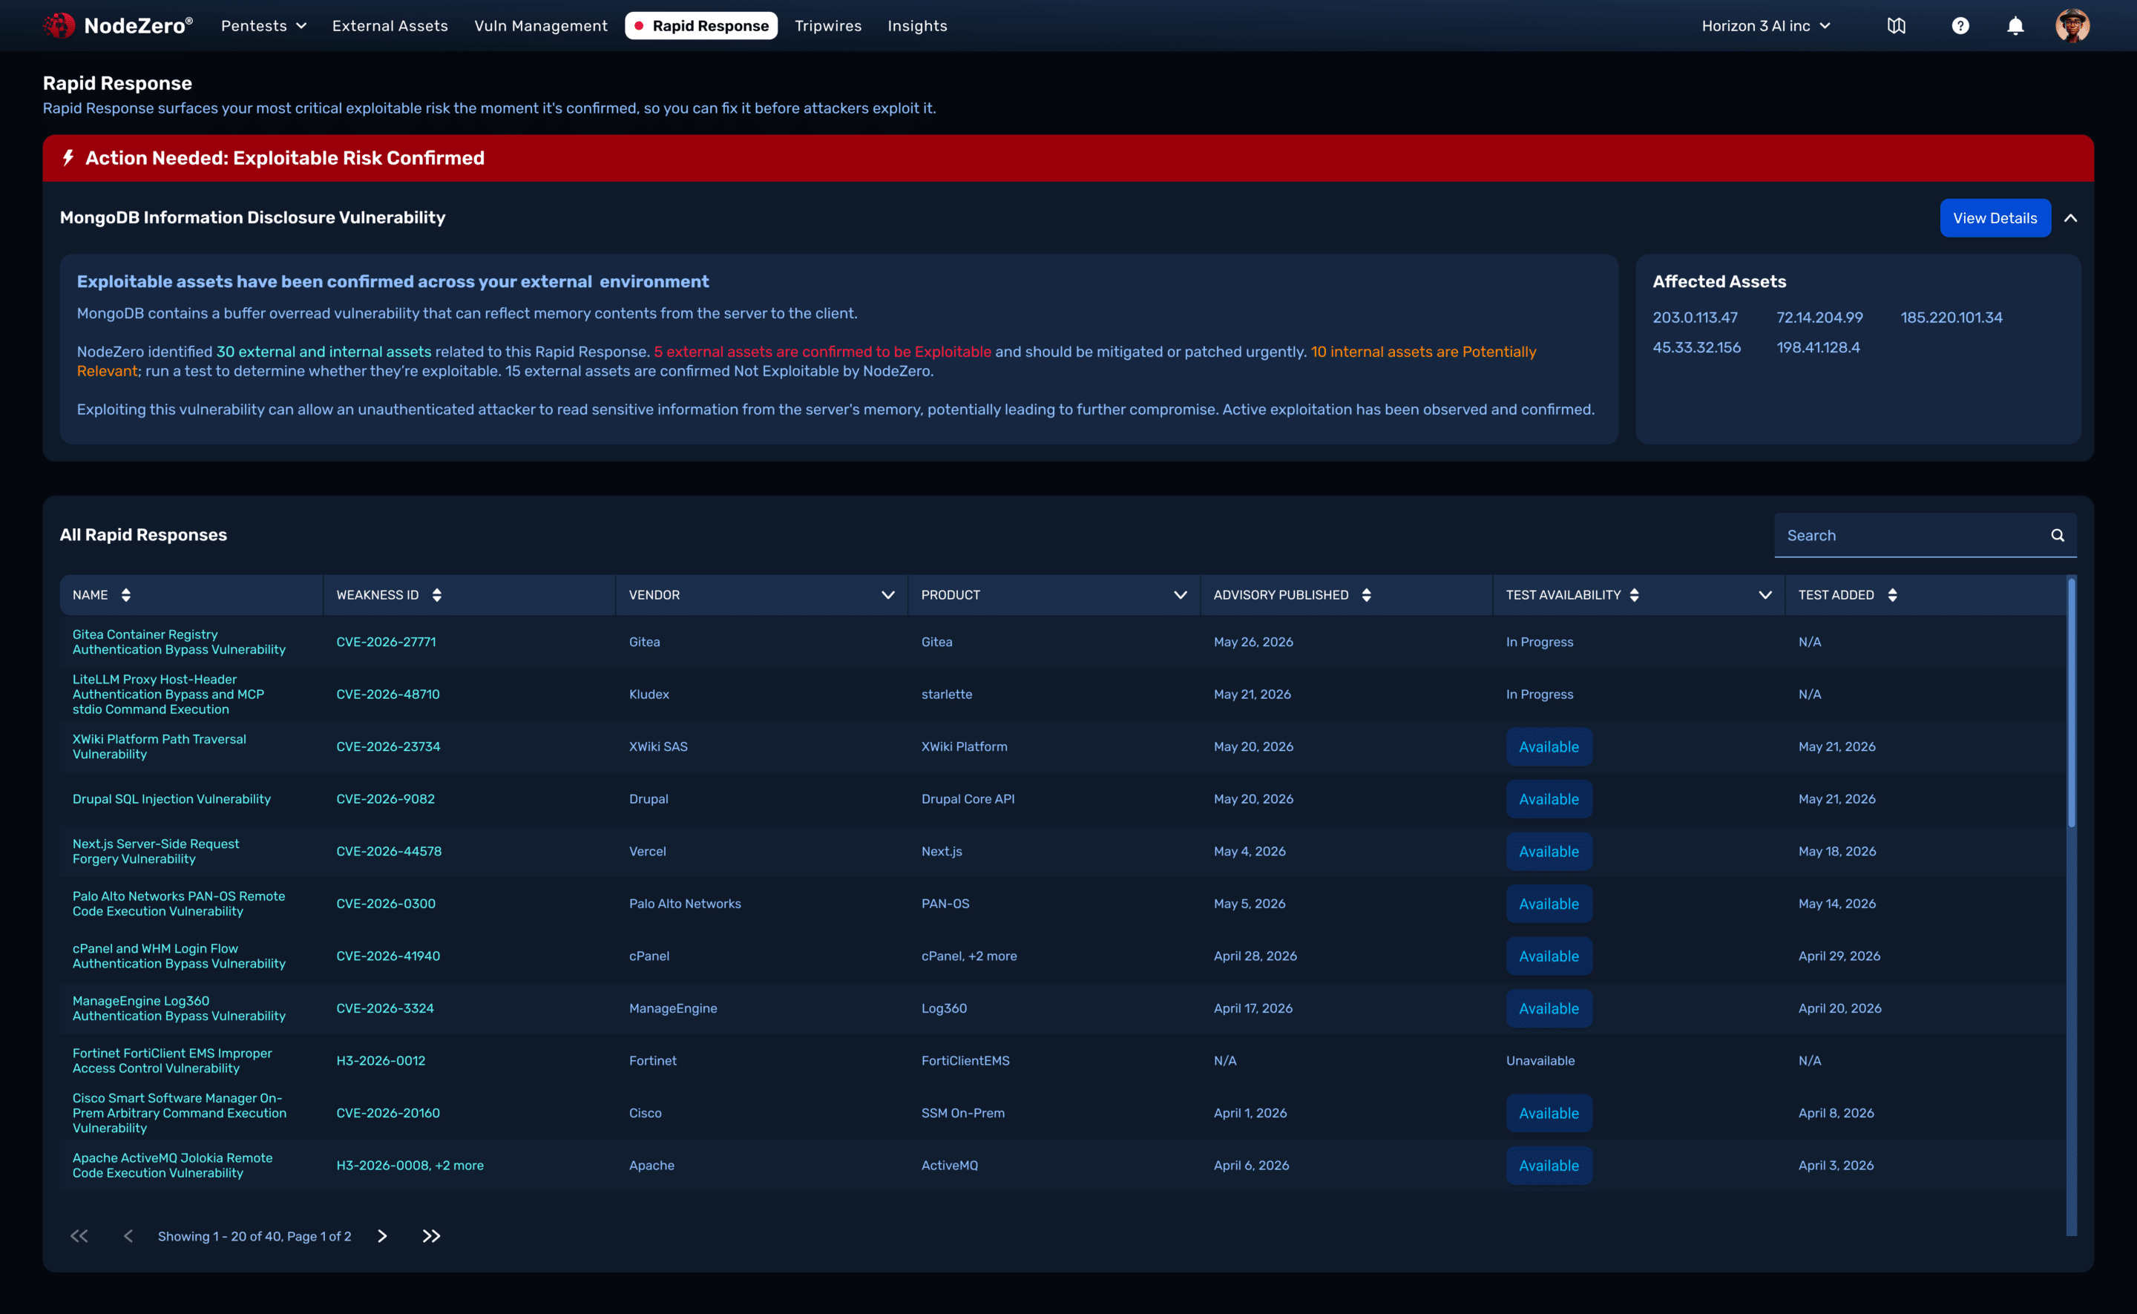The image size is (2137, 1314).
Task: Open CVE-2026-9082 weakness link
Action: click(385, 798)
